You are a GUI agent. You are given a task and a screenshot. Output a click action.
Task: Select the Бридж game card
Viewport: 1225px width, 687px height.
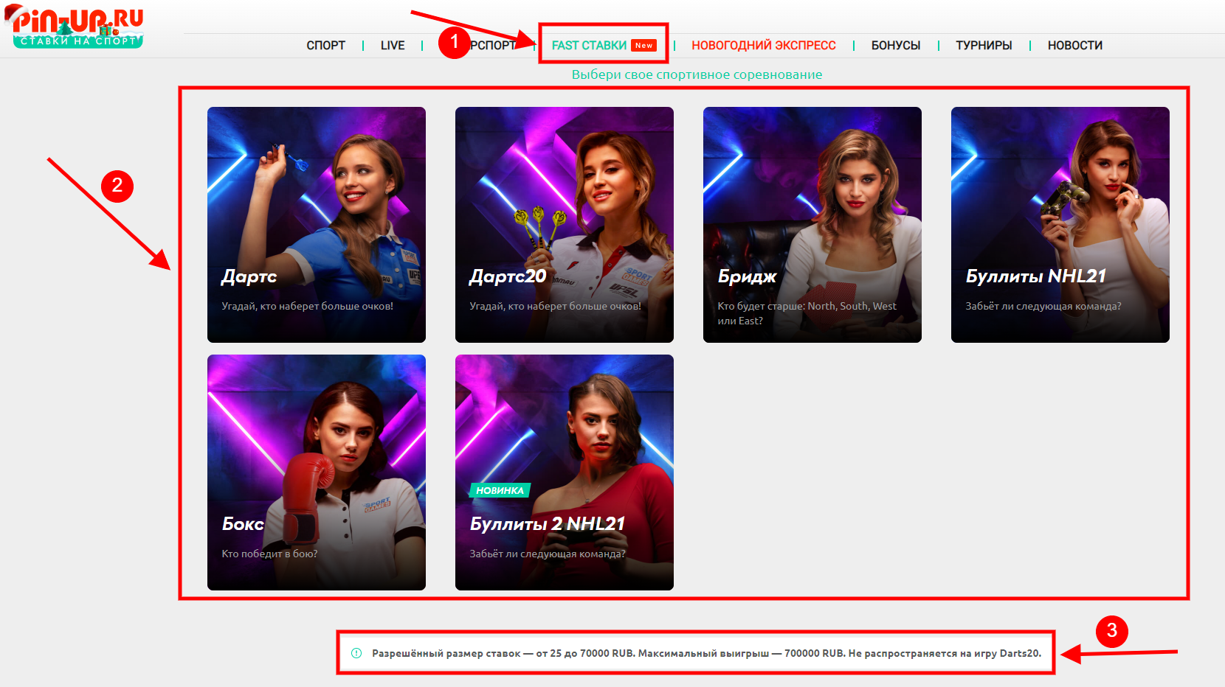[812, 225]
